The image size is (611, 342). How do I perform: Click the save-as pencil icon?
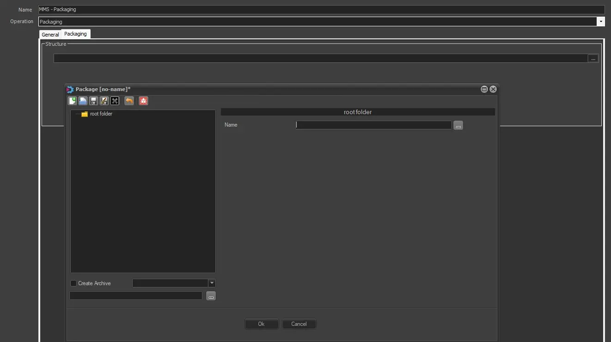(x=104, y=101)
